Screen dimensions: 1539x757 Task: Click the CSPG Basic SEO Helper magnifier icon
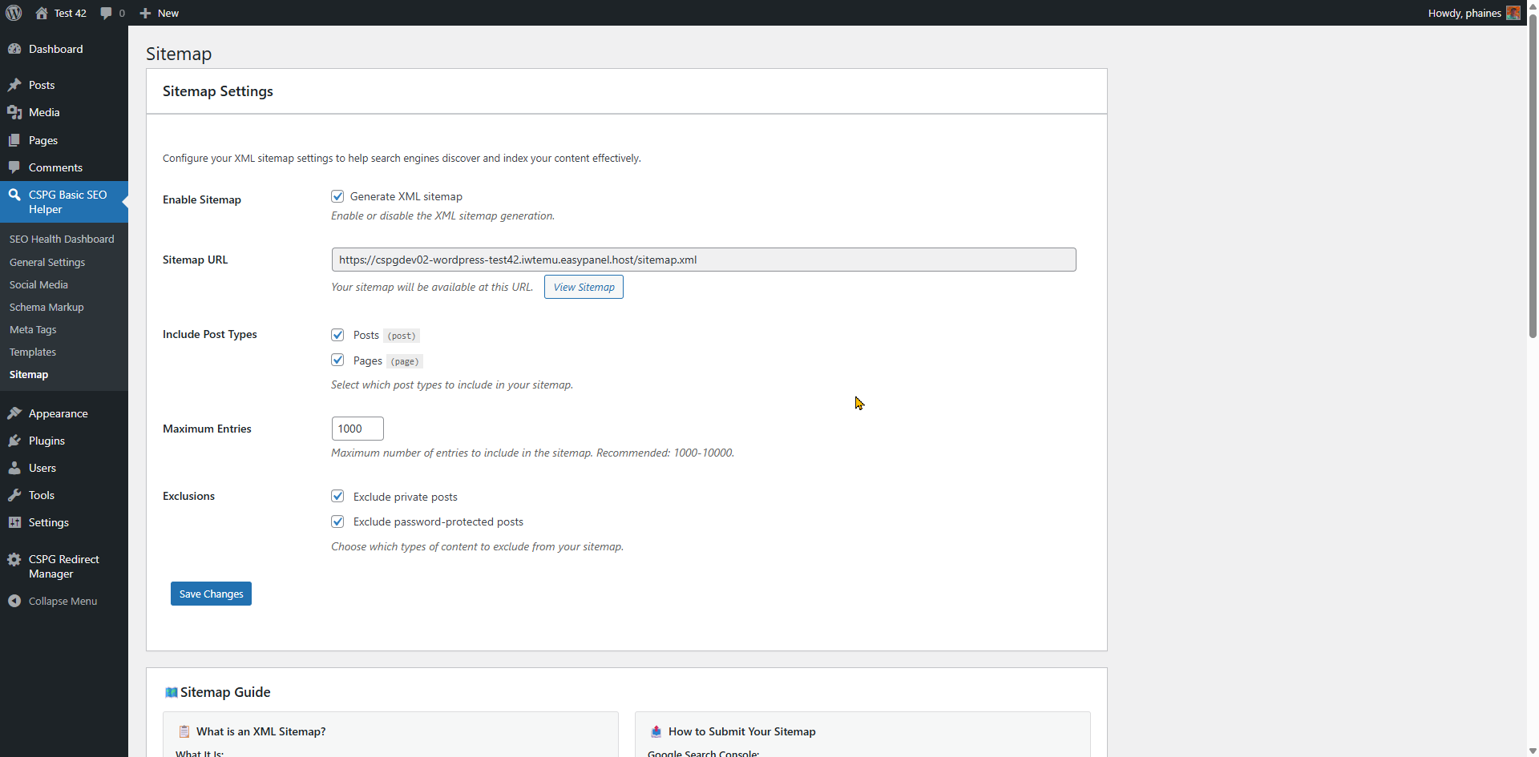click(16, 195)
